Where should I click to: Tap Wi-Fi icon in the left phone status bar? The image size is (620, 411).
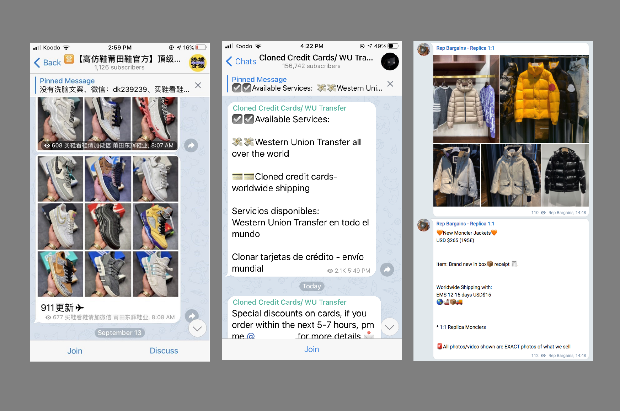66,48
